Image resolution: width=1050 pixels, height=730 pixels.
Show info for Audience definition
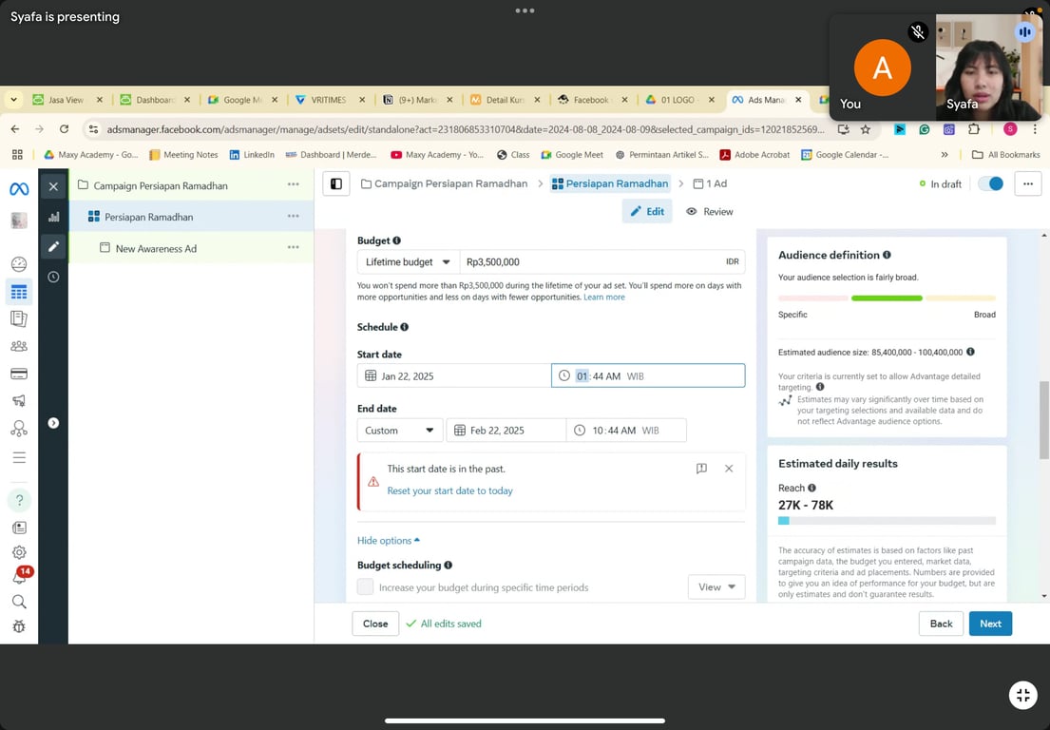click(887, 255)
